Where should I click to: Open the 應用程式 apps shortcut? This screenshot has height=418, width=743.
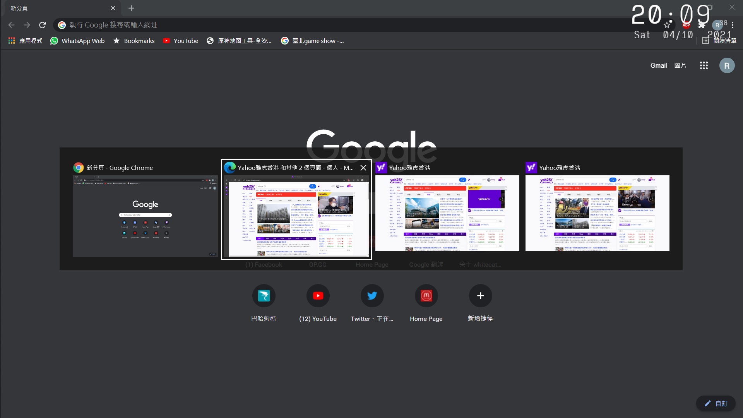(x=26, y=41)
